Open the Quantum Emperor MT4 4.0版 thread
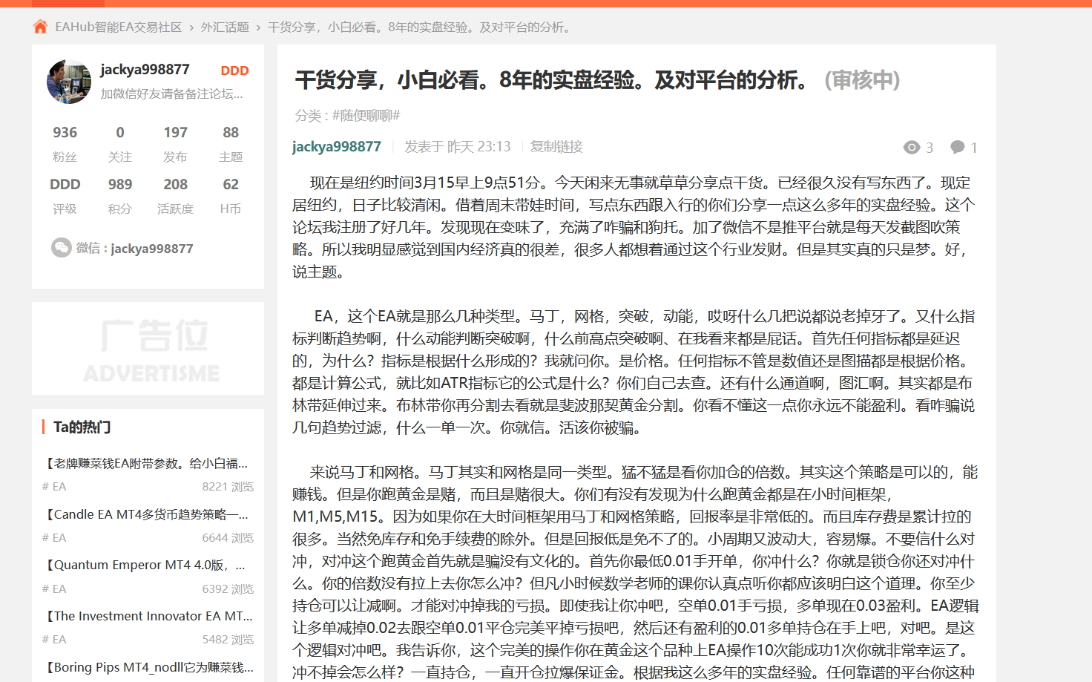Viewport: 1092px width, 682px height. click(146, 565)
